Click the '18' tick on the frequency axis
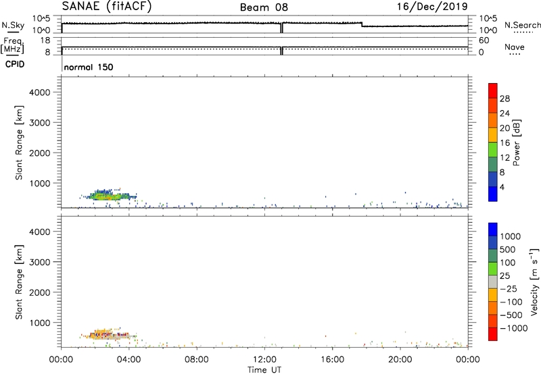Image resolution: width=541 pixels, height=374 pixels. pos(45,41)
